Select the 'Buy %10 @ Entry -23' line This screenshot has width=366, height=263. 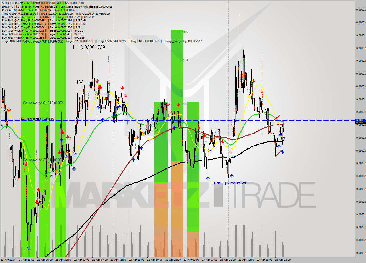42,31
